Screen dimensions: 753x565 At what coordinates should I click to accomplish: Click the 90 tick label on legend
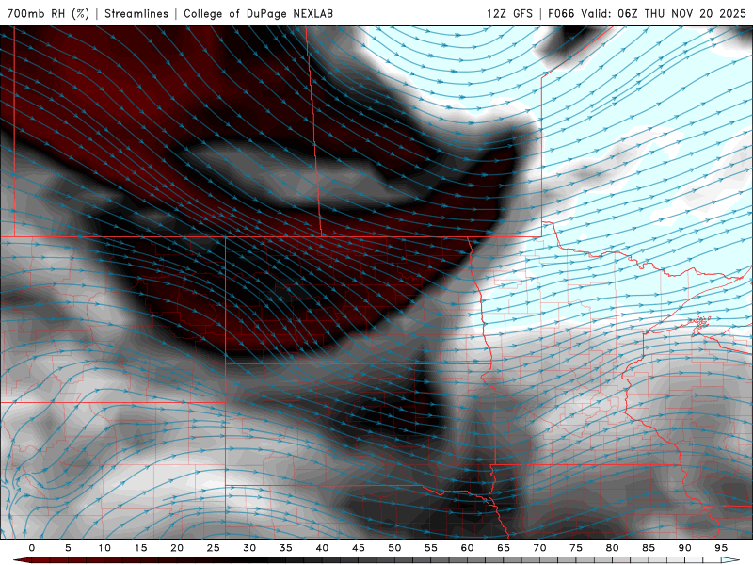[685, 548]
